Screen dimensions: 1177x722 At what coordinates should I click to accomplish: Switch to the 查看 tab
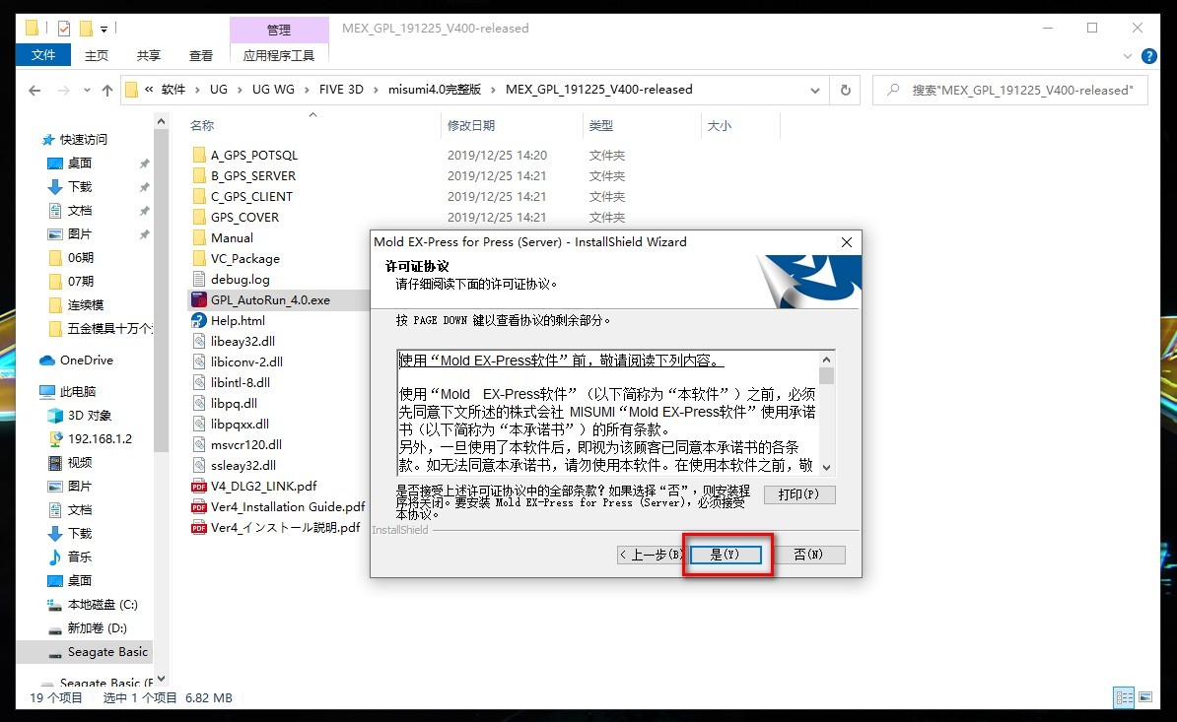[200, 55]
